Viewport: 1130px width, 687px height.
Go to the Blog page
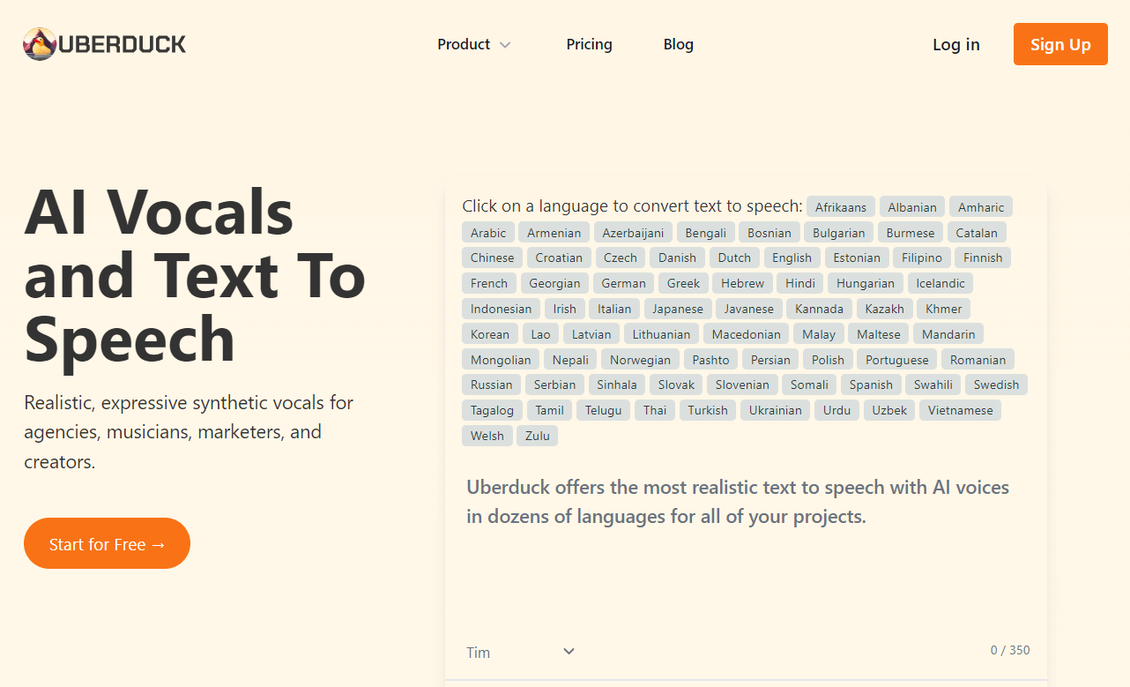coord(678,44)
